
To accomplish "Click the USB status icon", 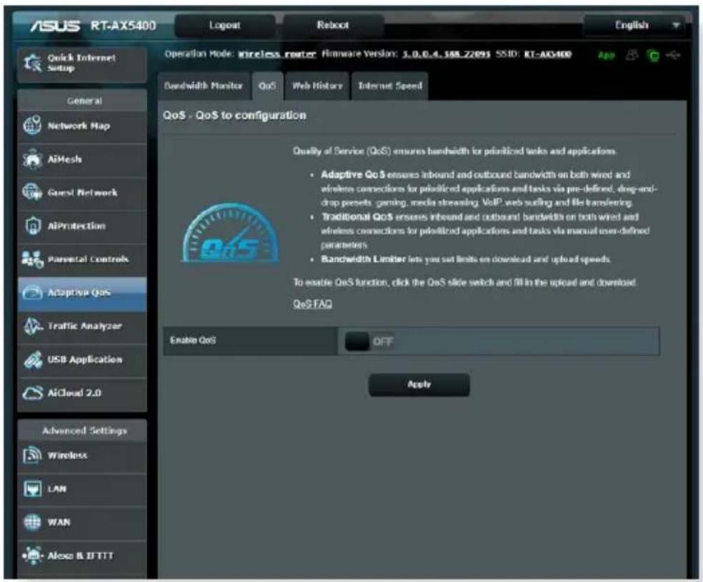I will tap(674, 55).
